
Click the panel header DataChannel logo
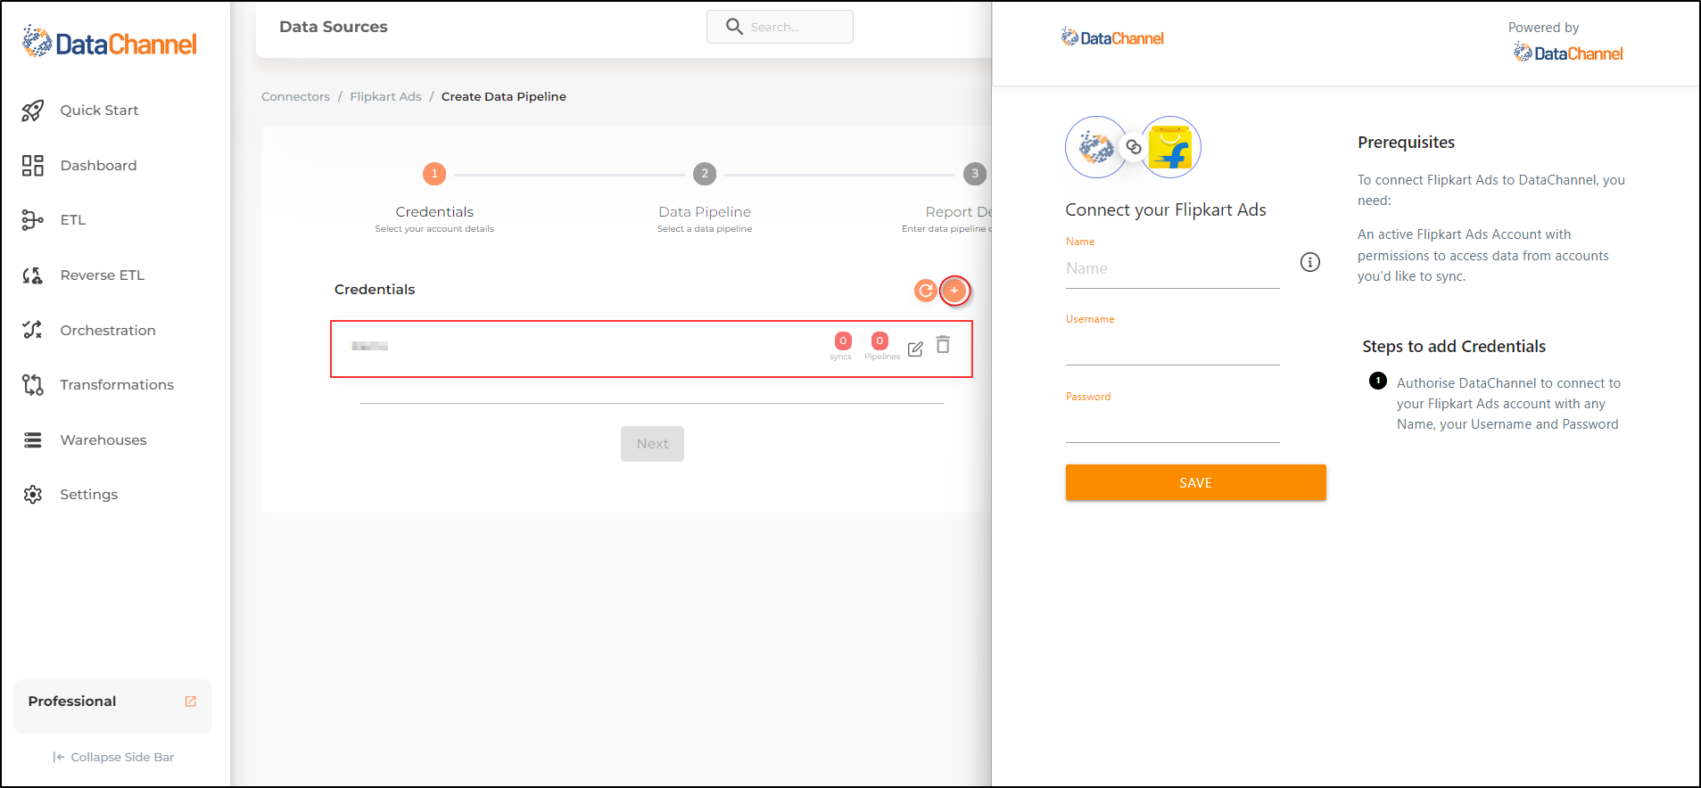click(1112, 37)
